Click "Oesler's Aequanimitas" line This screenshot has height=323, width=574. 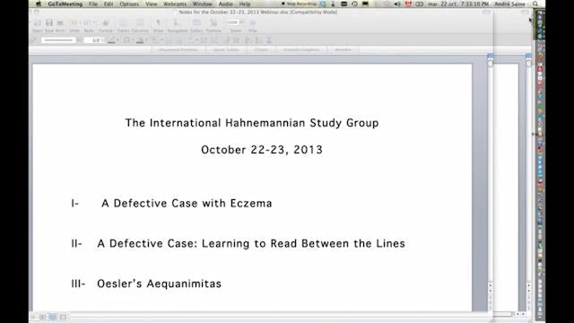pyautogui.click(x=160, y=284)
